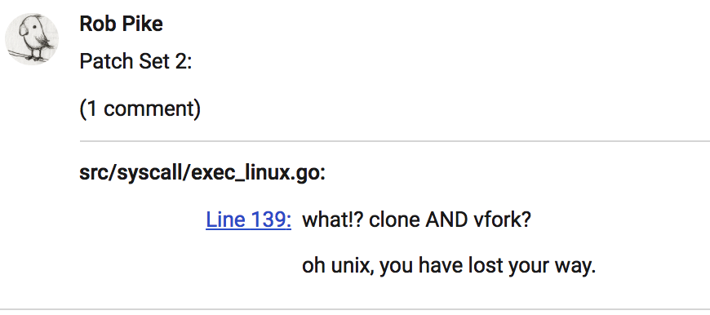The height and width of the screenshot is (315, 710).
Task: Click the src/syscall/exec_linux.go file heading
Action: point(202,173)
